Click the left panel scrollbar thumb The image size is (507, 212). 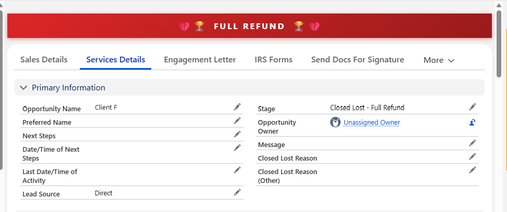(1, 89)
